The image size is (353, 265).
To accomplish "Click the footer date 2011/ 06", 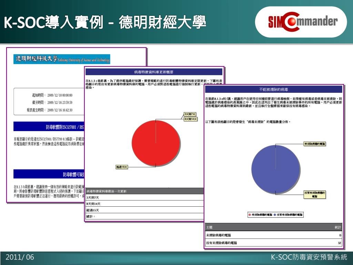I will coord(20,257).
